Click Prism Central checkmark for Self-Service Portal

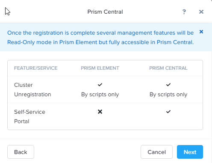click(x=168, y=112)
